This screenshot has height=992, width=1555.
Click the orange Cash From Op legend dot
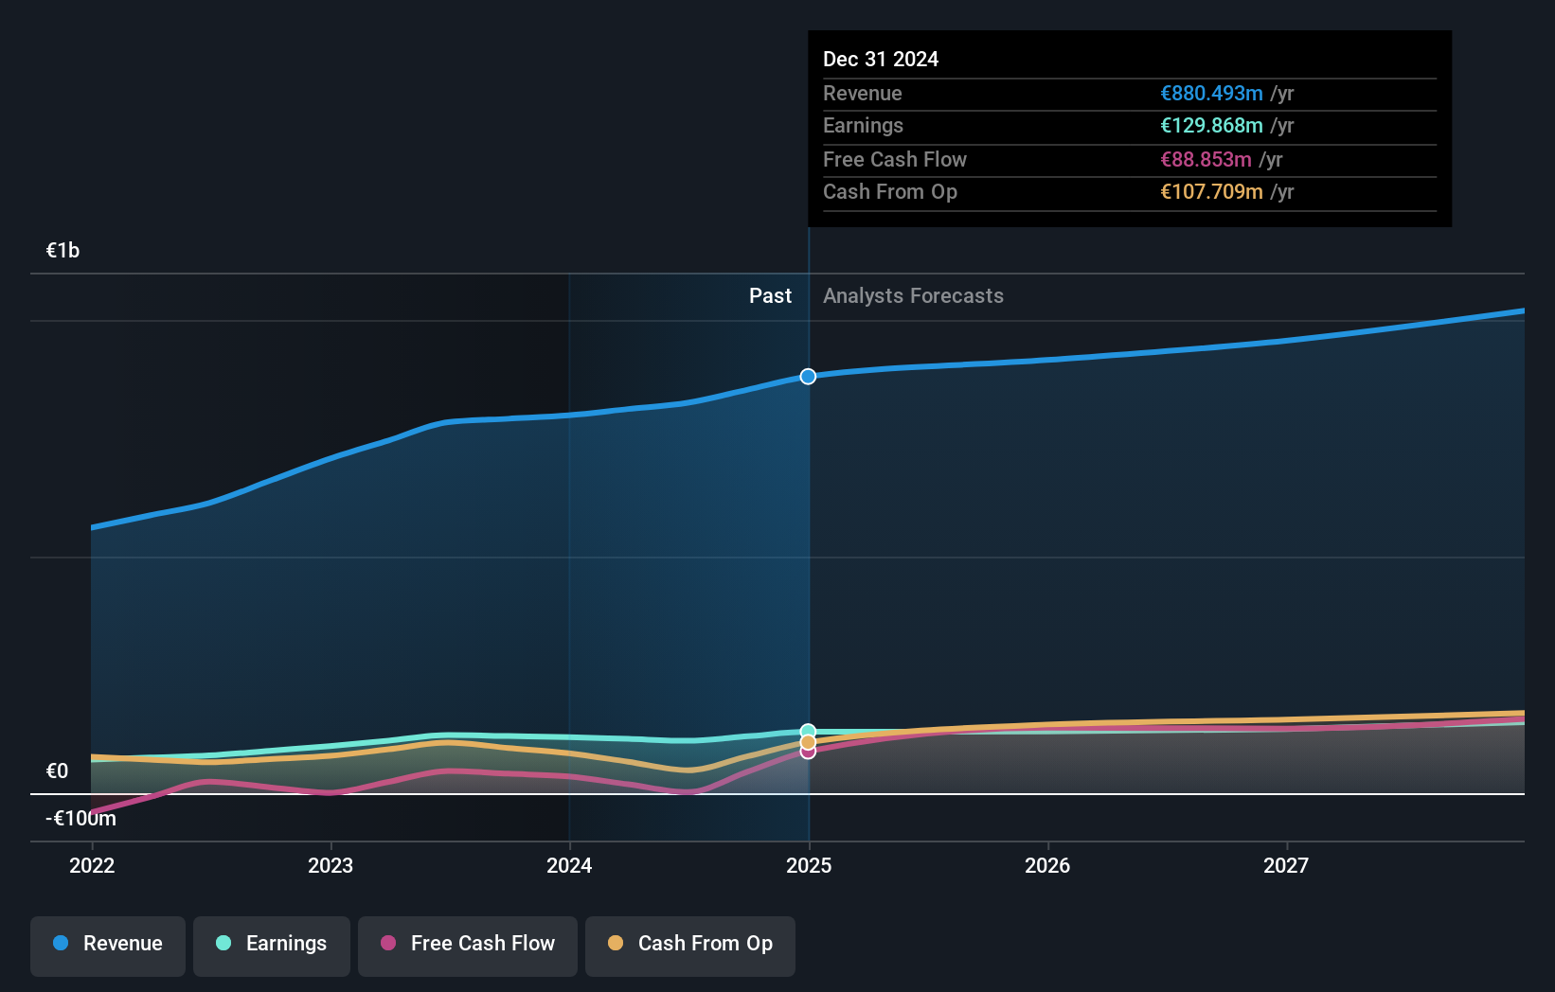click(x=617, y=944)
